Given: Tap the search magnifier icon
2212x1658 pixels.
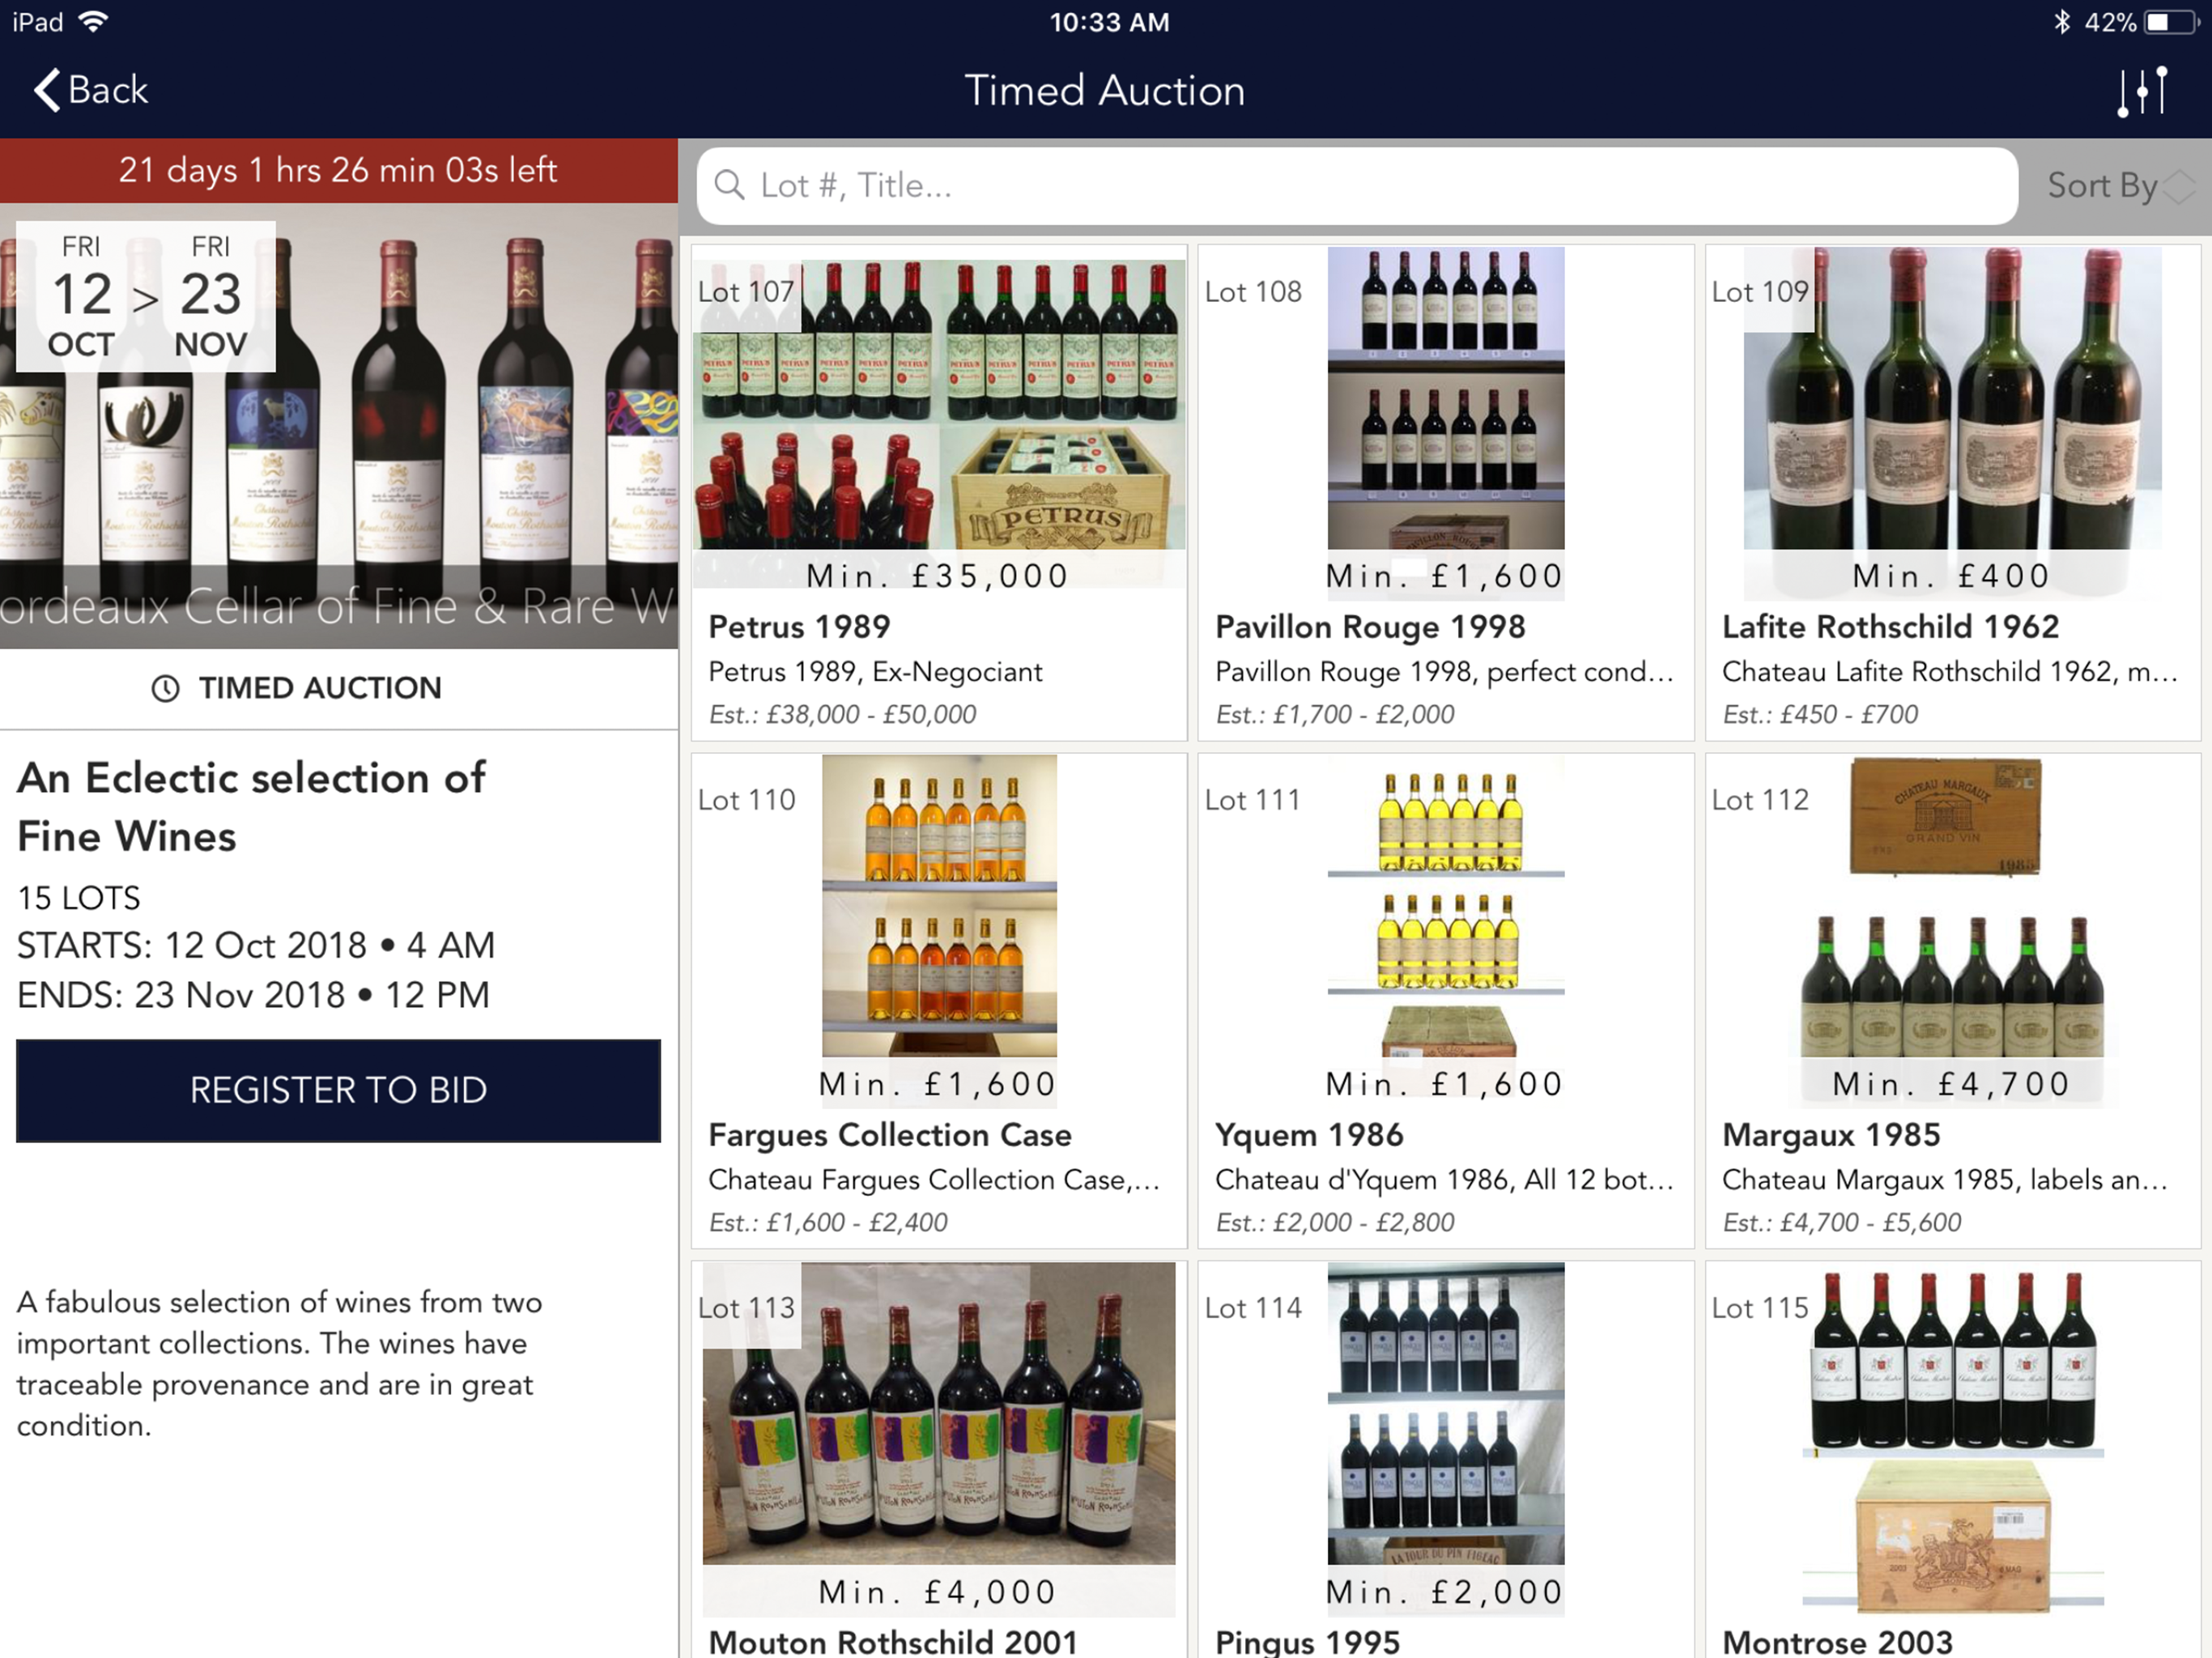Looking at the screenshot, I should click(729, 185).
